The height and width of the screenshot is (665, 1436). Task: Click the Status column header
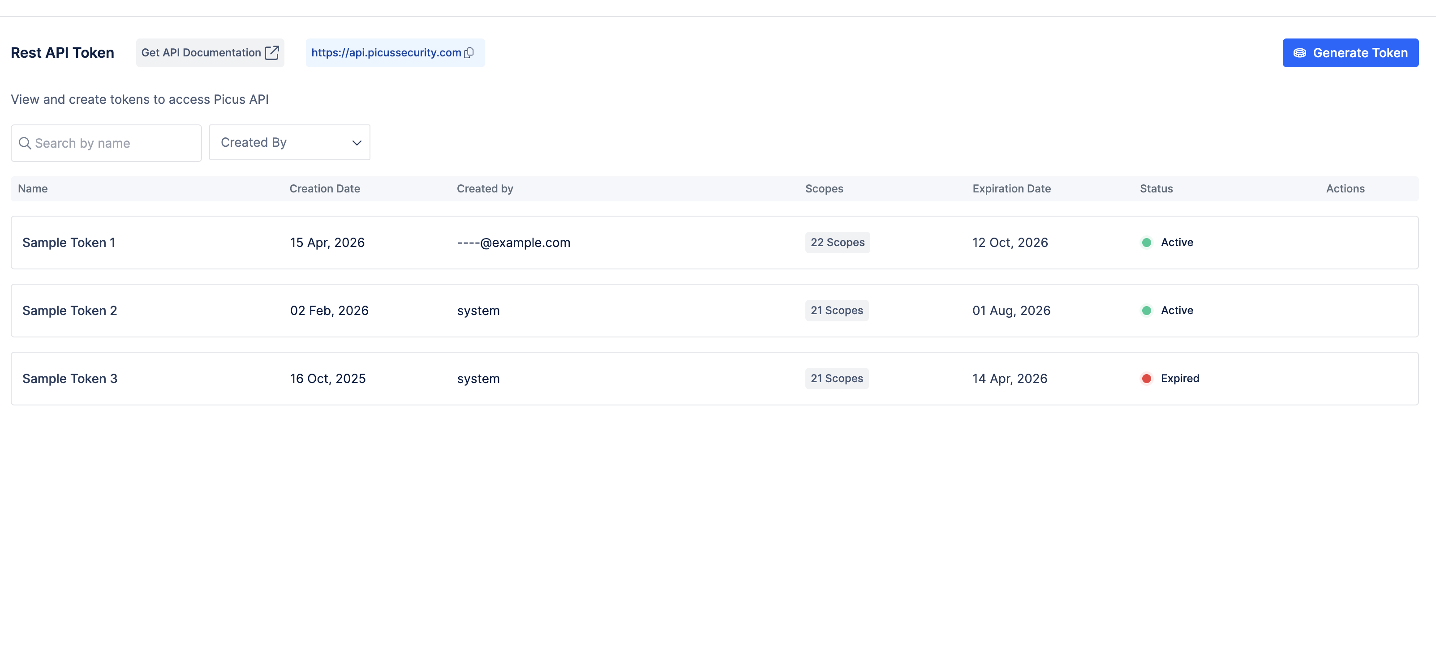pyautogui.click(x=1156, y=189)
